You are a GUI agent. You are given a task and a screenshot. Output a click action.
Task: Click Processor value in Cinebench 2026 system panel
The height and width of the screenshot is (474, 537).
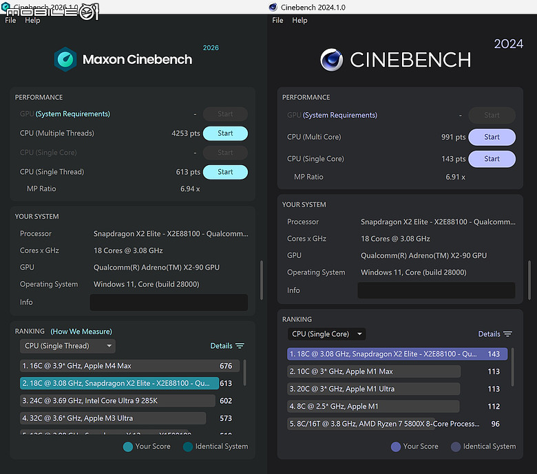click(171, 234)
